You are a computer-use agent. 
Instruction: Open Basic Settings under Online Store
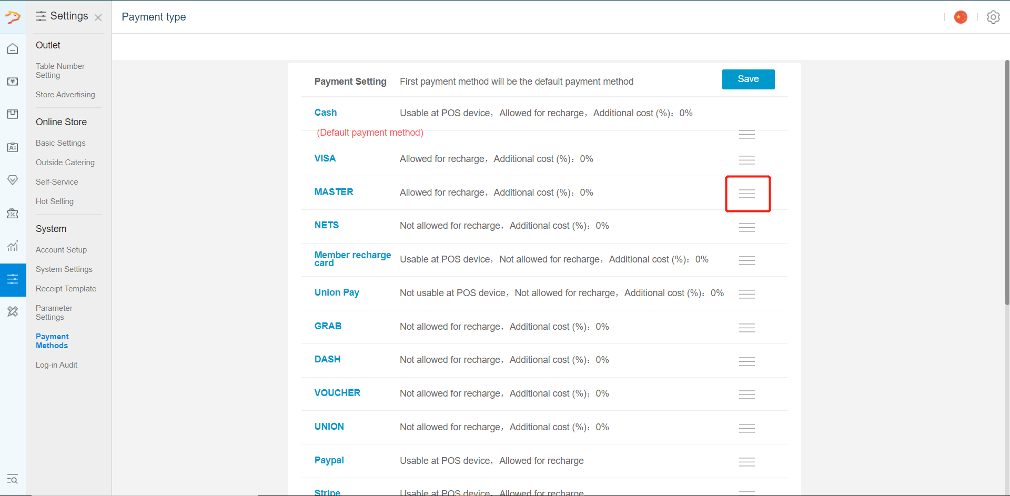click(60, 143)
